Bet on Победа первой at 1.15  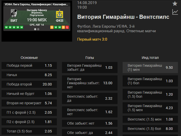click(x=29, y=65)
